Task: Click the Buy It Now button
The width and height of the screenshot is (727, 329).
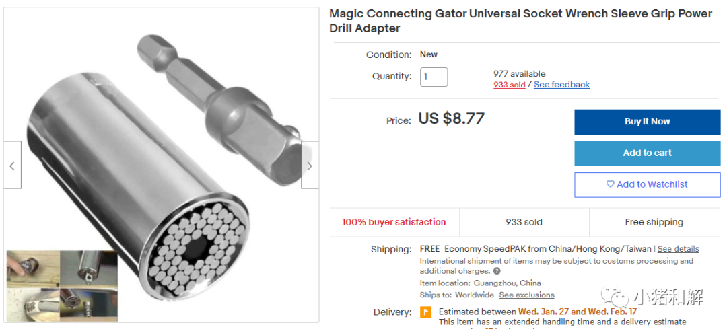Action: coord(648,122)
